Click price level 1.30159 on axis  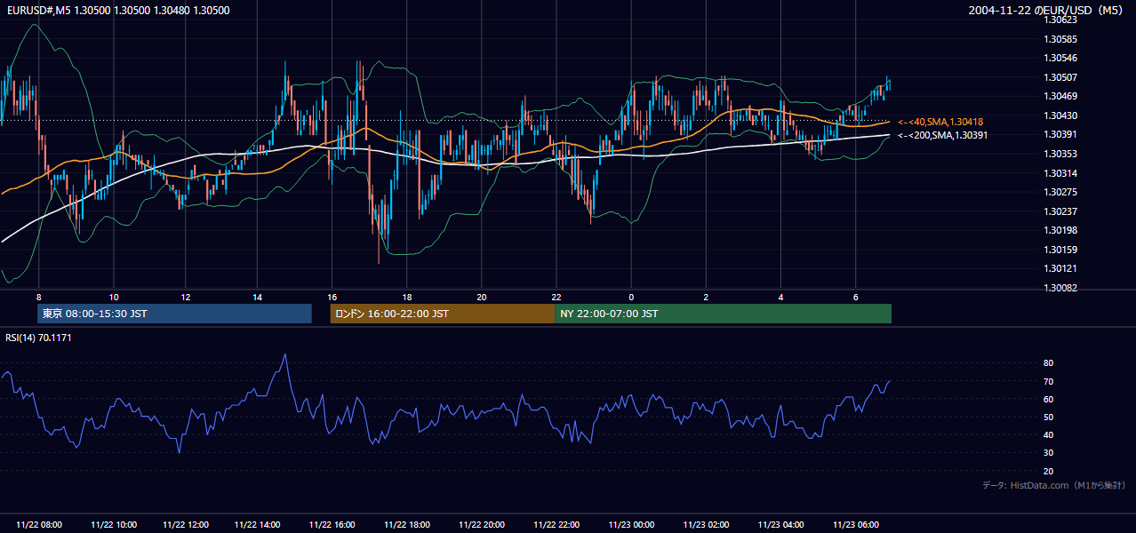[1060, 250]
